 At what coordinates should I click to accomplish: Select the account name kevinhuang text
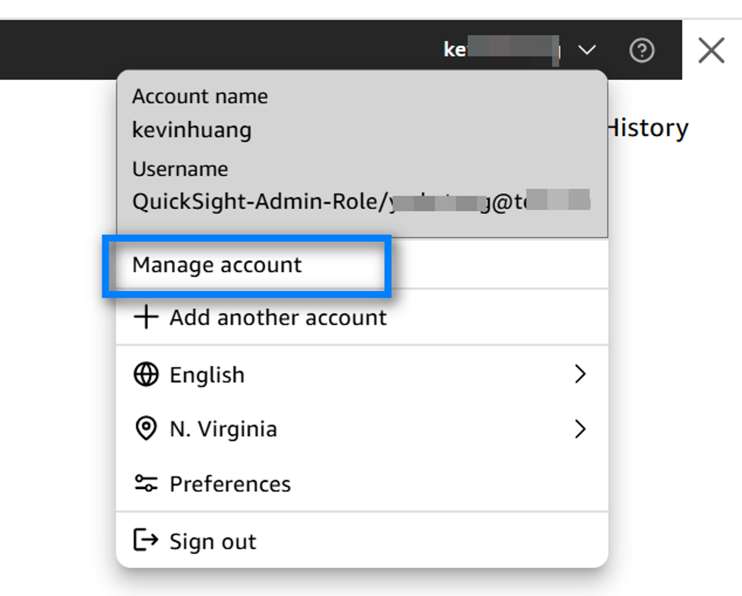(x=192, y=130)
